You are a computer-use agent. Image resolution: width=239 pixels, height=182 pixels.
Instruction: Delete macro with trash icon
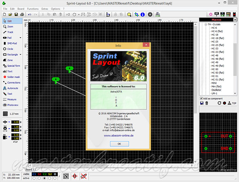point(207,103)
